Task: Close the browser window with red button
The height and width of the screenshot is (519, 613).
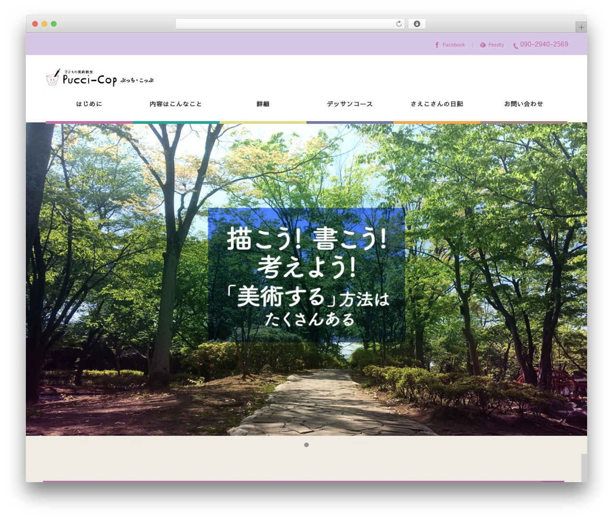Action: coord(35,24)
